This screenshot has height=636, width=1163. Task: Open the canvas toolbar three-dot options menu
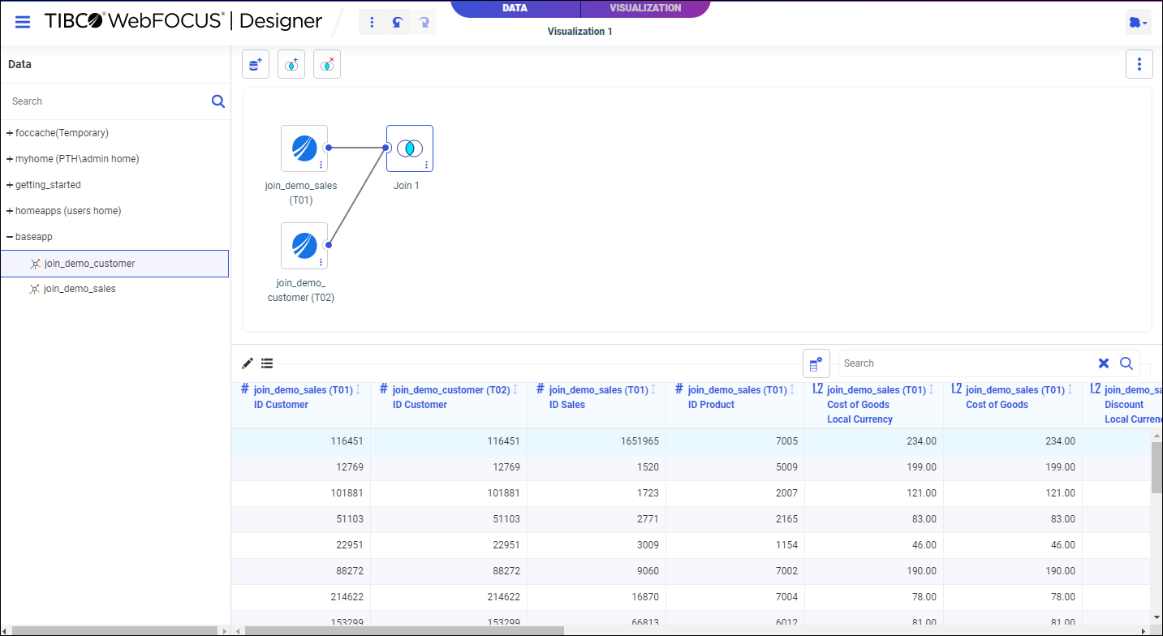[1139, 64]
